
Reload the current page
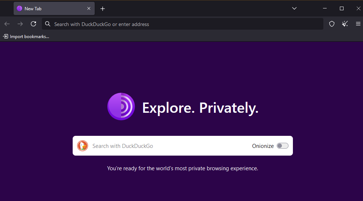(33, 24)
